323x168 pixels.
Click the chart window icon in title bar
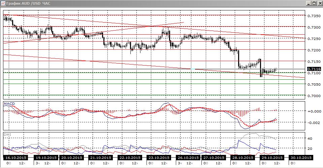[x=3, y=3]
